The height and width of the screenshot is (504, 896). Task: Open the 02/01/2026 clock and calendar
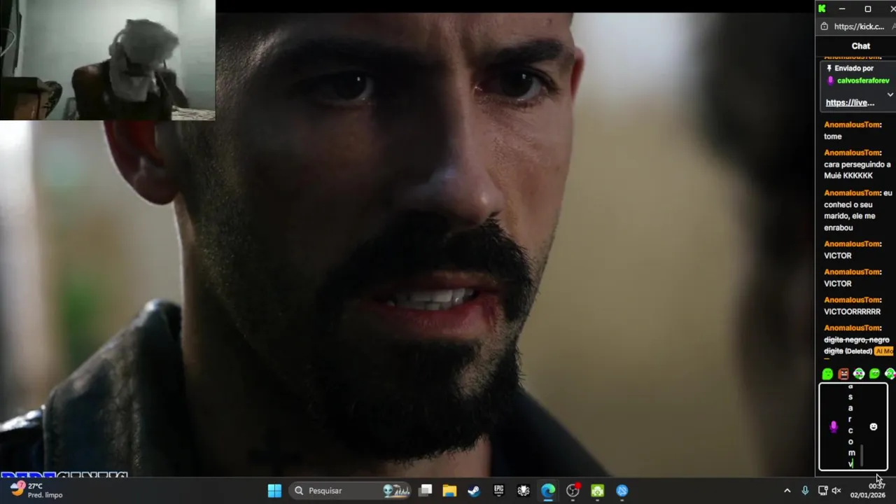point(868,491)
